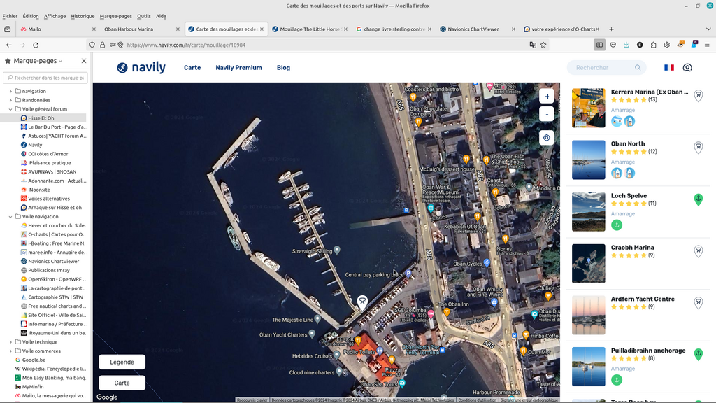
Task: Close the Navionics ChartViewer tab
Action: (x=513, y=29)
